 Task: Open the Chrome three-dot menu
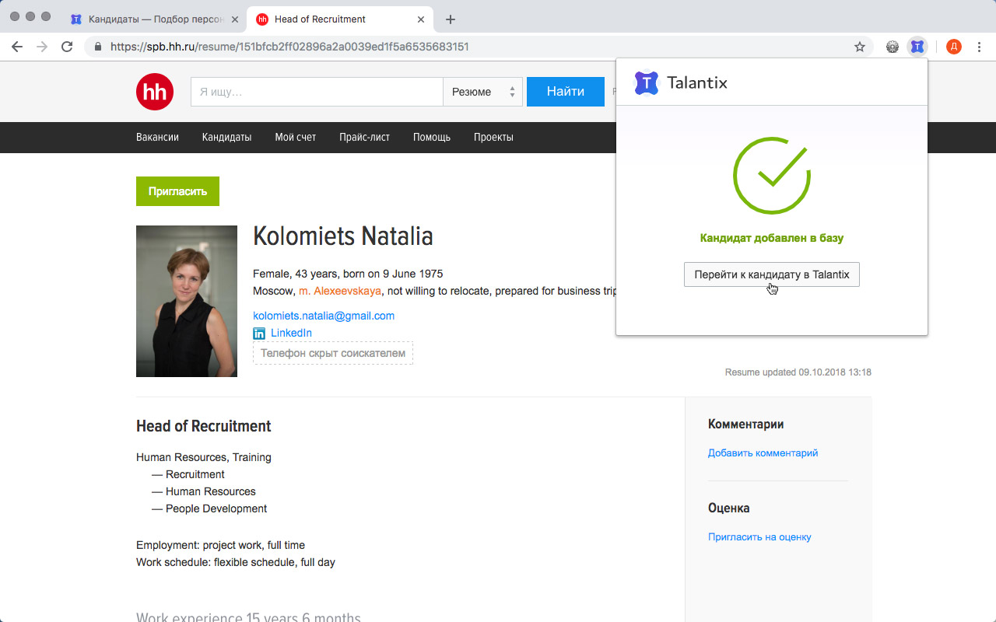pyautogui.click(x=980, y=47)
